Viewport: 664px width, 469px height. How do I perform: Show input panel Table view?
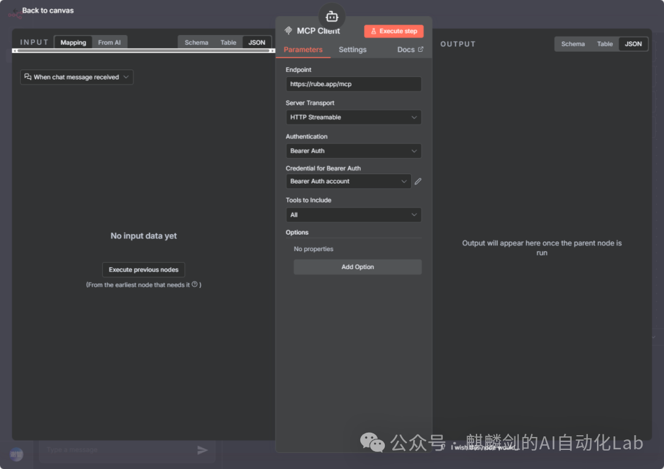pos(228,42)
